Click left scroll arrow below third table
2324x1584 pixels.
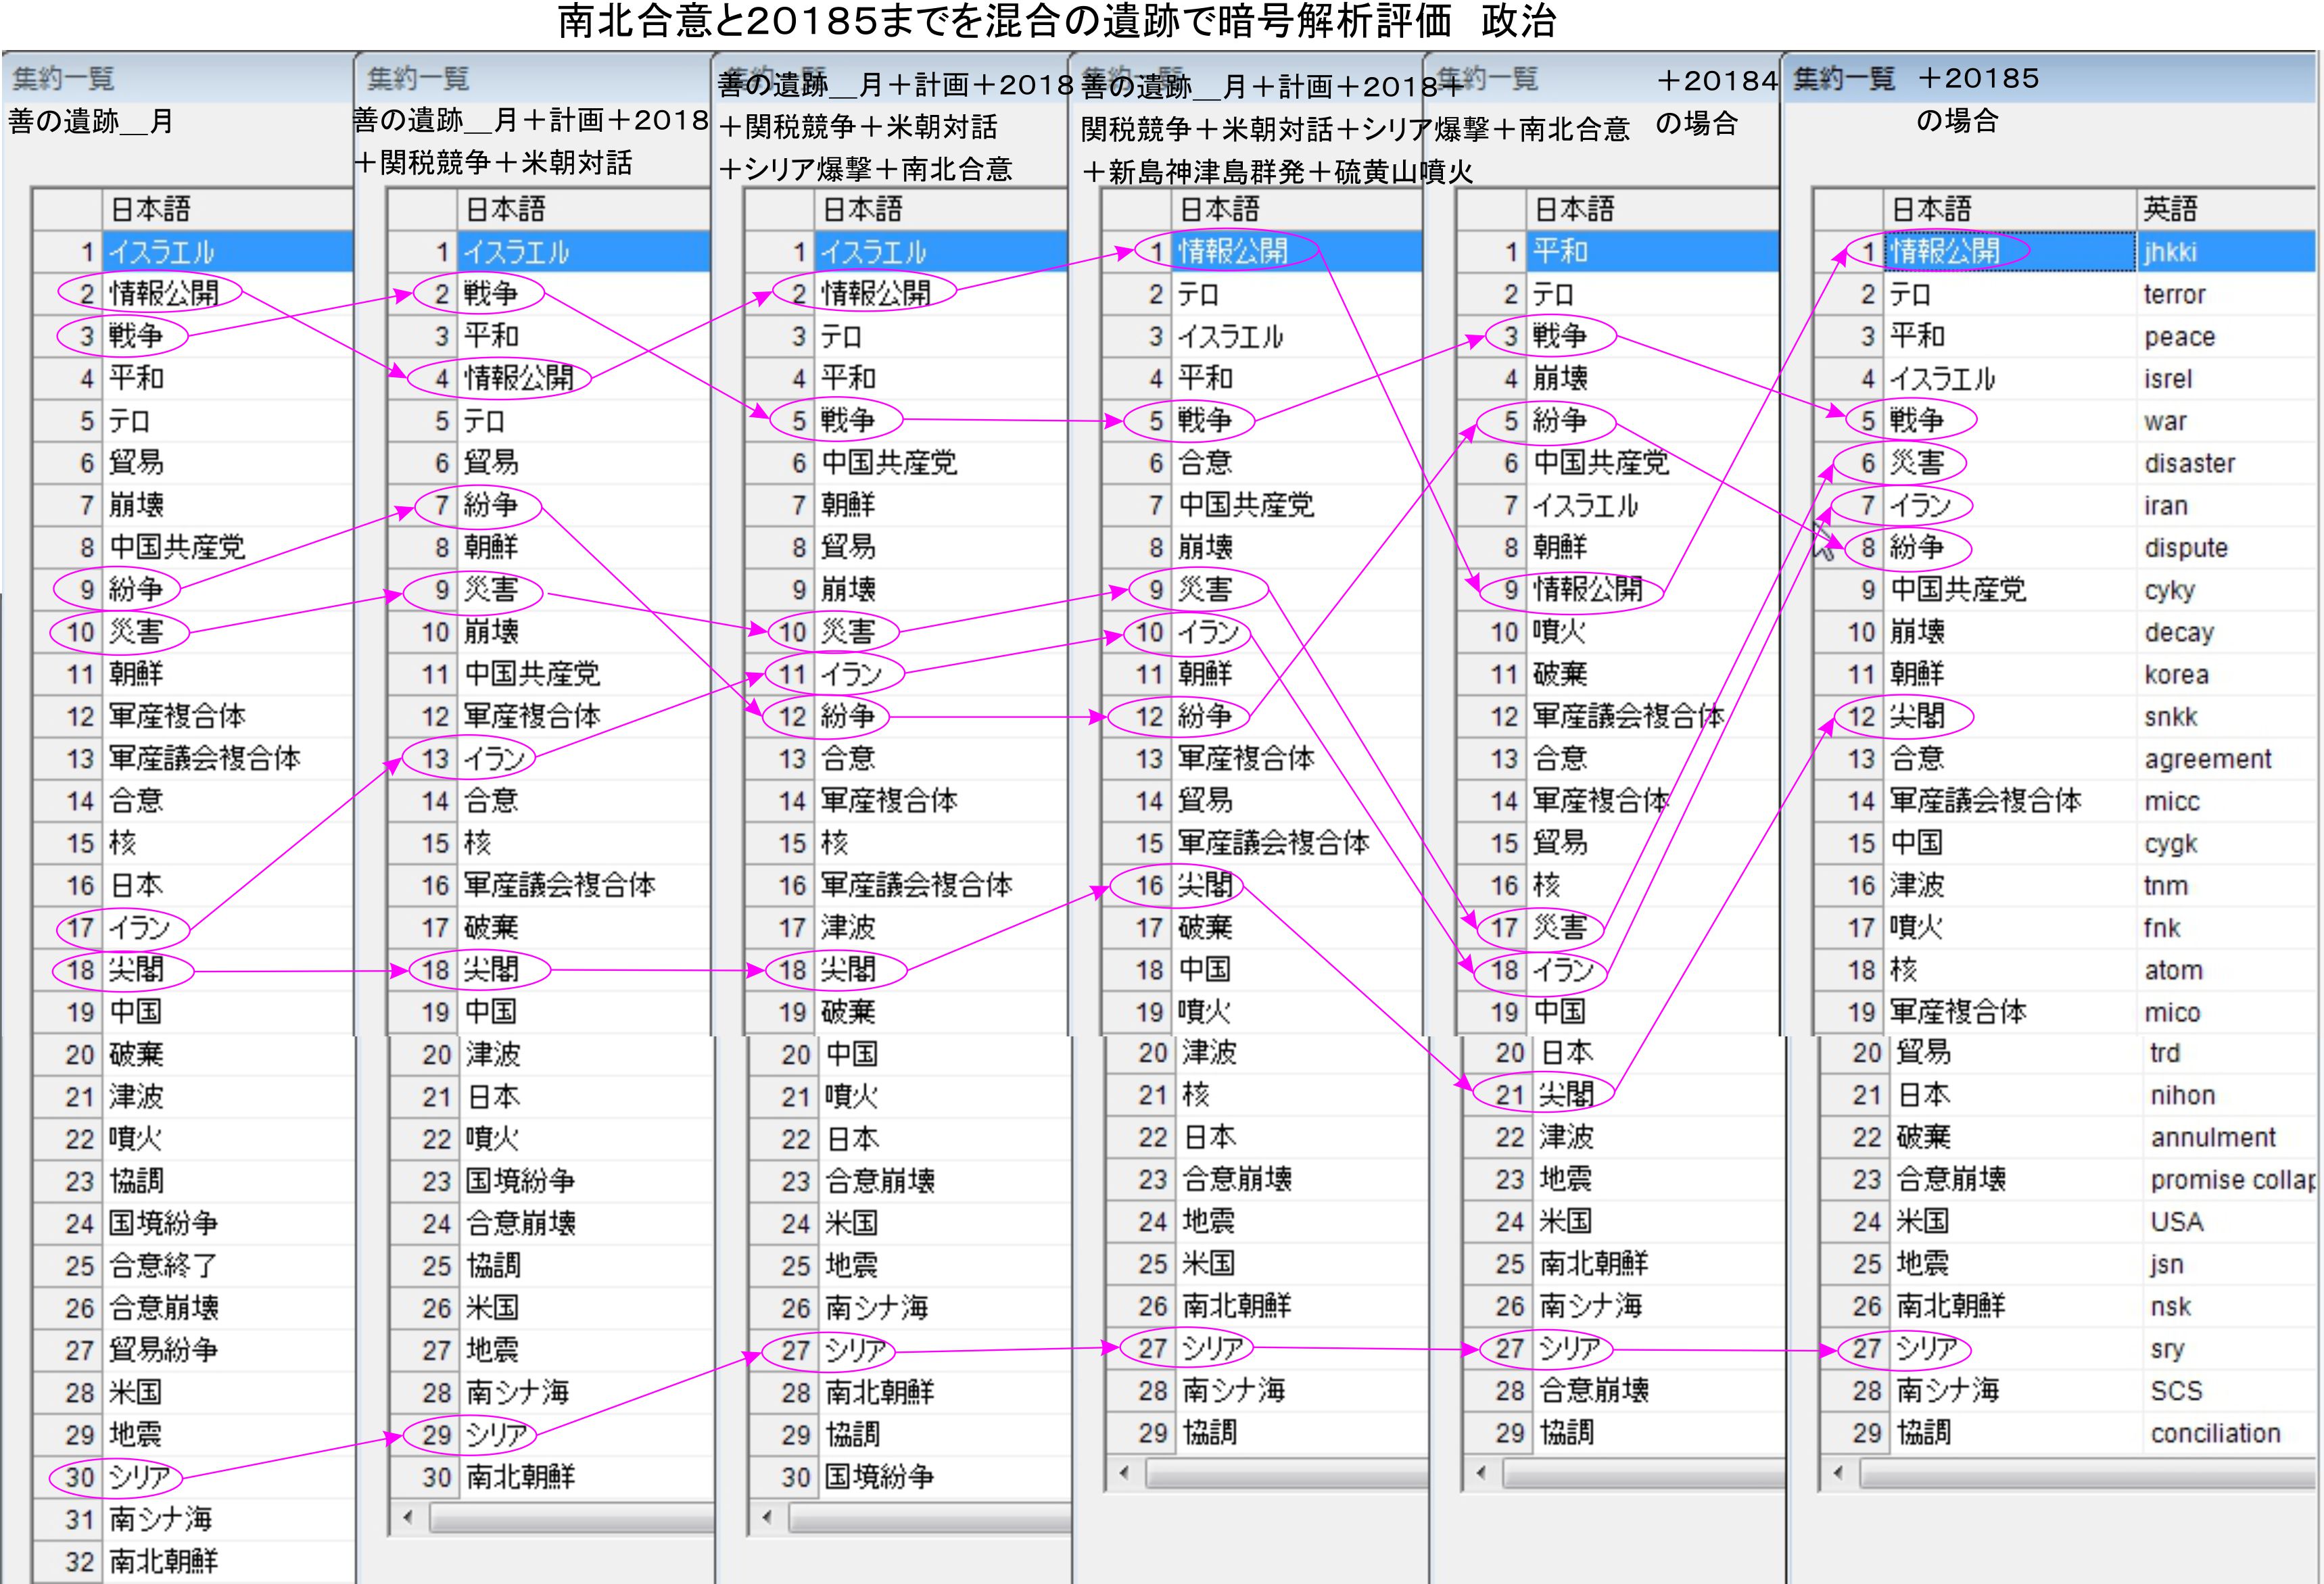coord(766,1517)
